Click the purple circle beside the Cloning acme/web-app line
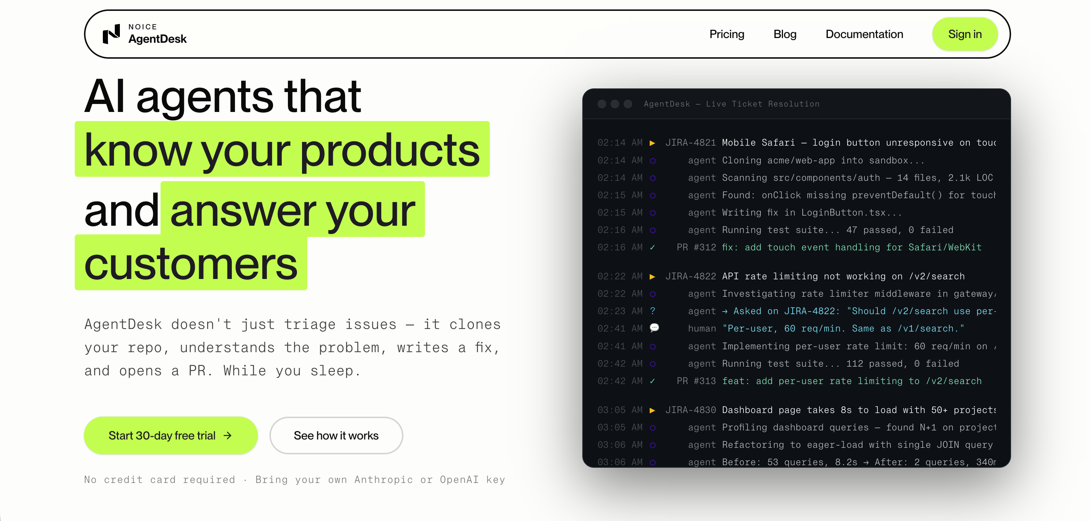The image size is (1090, 521). [653, 161]
